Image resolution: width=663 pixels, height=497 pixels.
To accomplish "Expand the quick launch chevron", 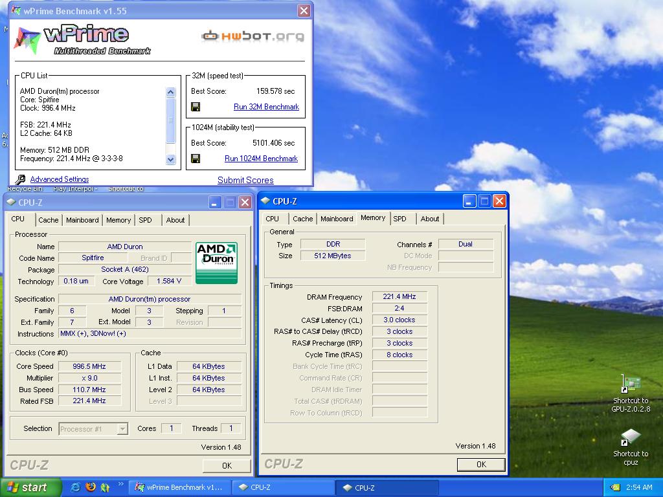I will coord(120,484).
